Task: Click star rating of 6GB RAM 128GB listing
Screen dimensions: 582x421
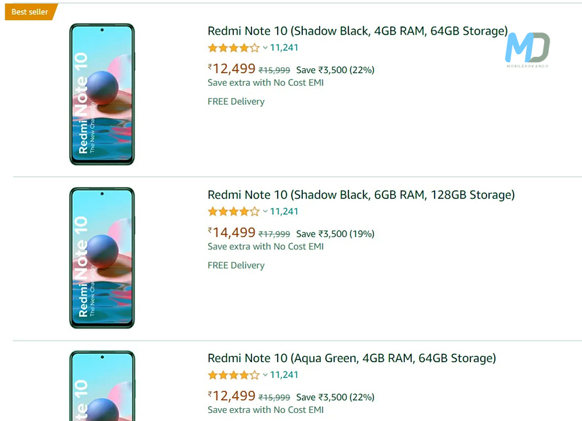Action: 233,212
